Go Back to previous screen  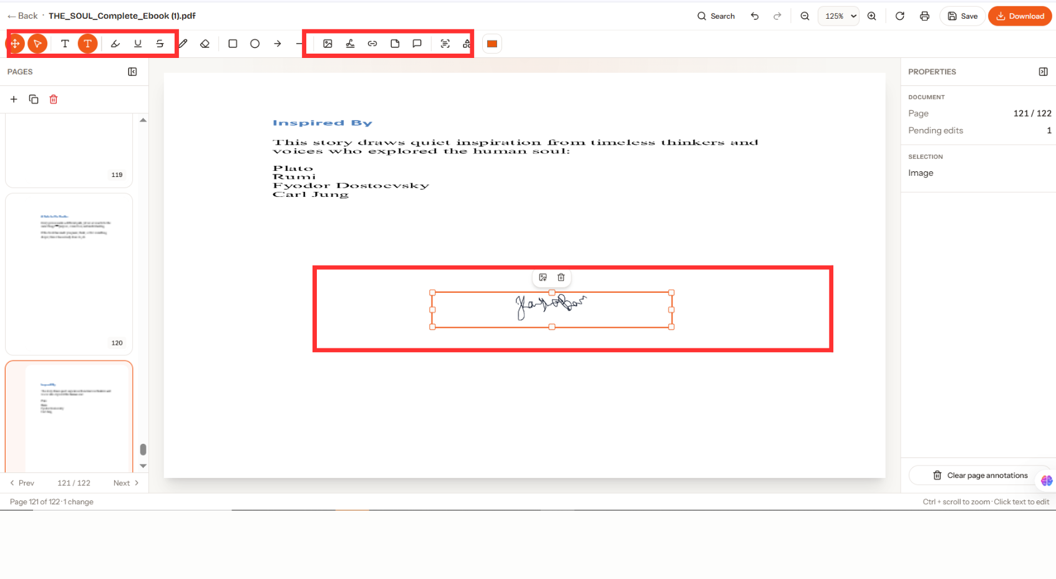click(22, 16)
